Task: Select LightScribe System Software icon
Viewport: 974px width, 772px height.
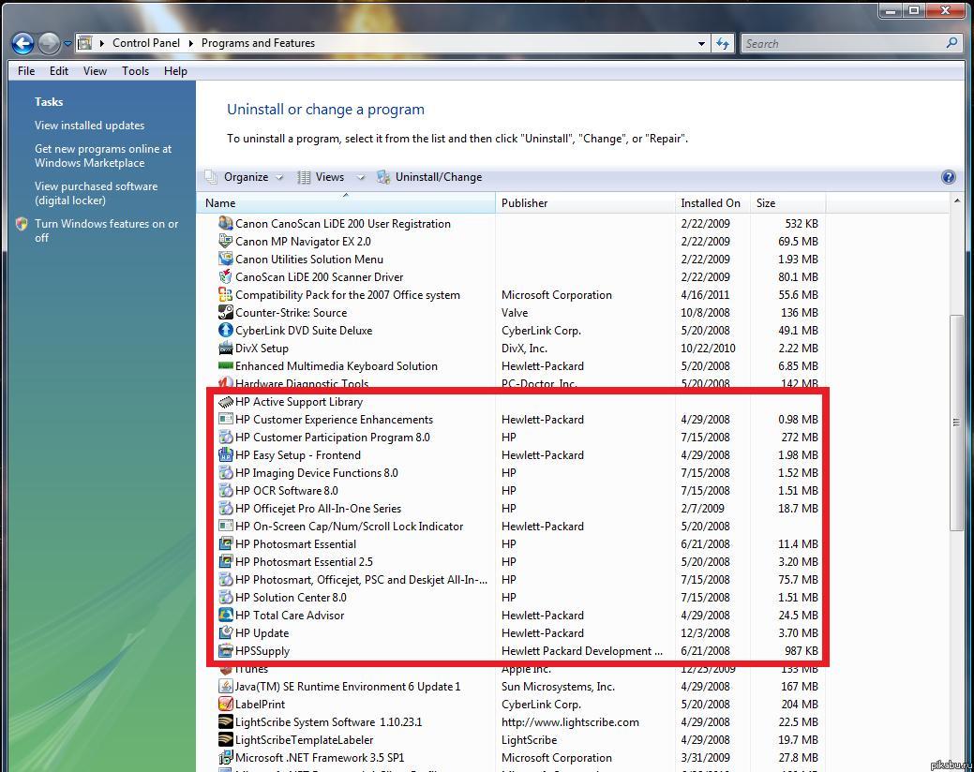Action: pyautogui.click(x=226, y=721)
